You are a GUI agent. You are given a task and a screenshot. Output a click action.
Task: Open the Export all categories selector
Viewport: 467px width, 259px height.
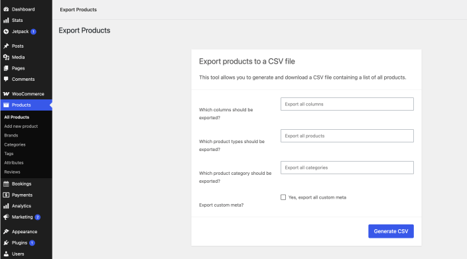(x=347, y=168)
